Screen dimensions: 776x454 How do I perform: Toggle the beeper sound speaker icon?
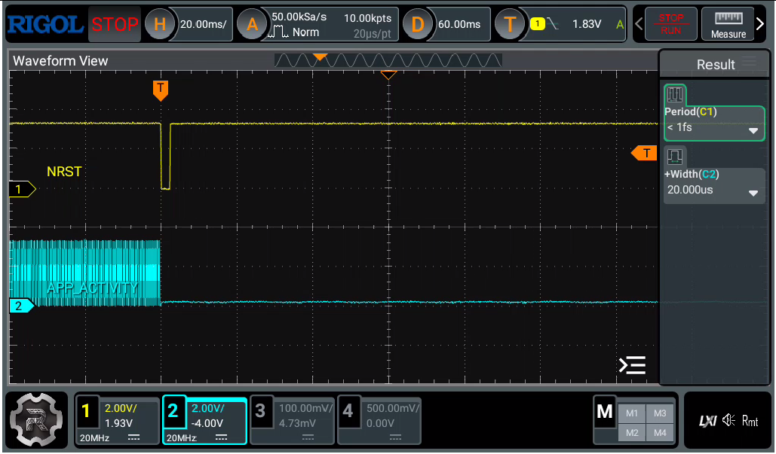click(728, 420)
